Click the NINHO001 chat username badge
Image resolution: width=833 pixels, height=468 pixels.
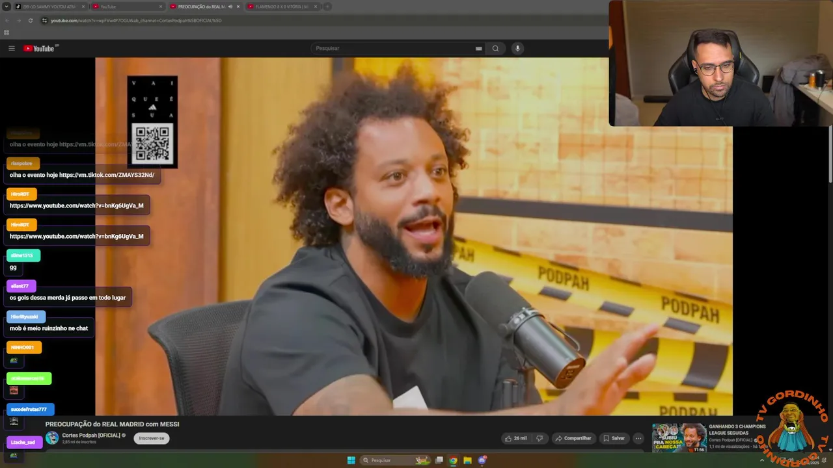point(23,348)
